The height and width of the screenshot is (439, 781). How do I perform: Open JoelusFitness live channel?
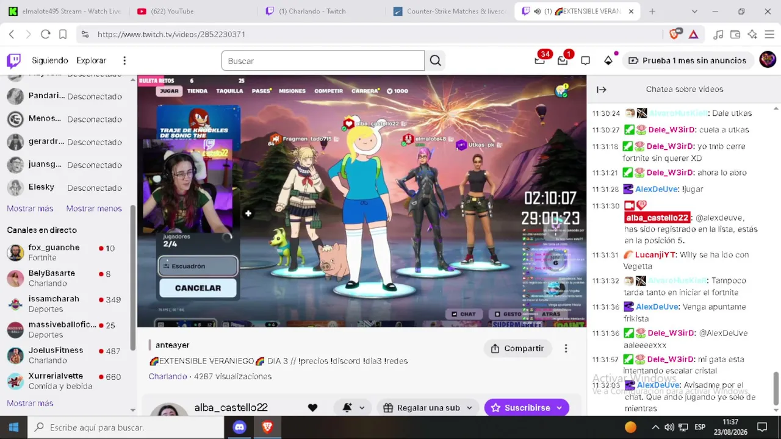pos(68,355)
